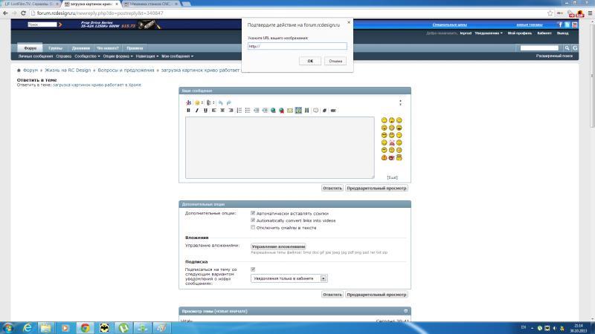Open Chrome from the Windows taskbar
Screen dimensions: 595x334
coord(85,327)
